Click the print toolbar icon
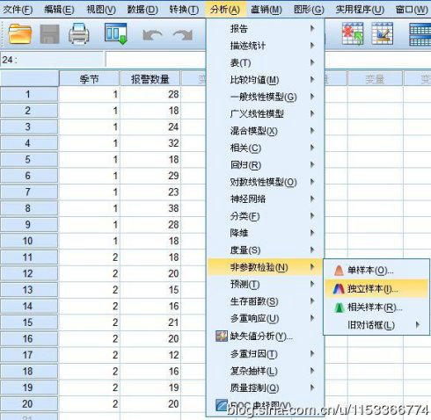 coord(79,34)
